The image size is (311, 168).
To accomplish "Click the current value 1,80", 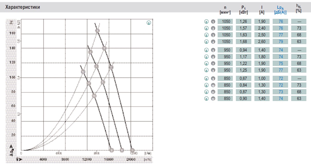I will [262, 57].
